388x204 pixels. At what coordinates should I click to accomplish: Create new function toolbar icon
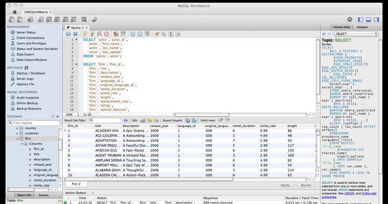(74, 19)
